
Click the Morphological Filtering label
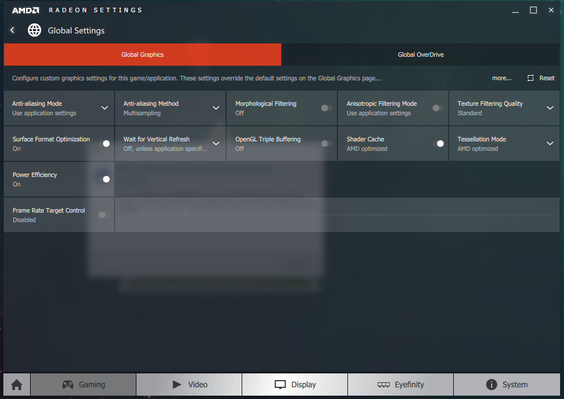[266, 104]
